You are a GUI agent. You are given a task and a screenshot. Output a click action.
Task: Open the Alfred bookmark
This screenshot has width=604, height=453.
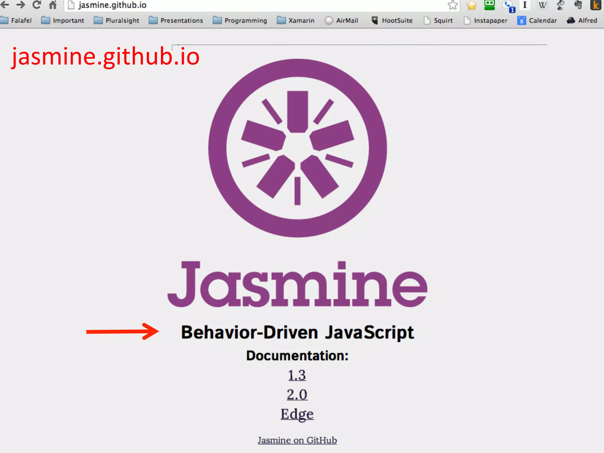(582, 20)
